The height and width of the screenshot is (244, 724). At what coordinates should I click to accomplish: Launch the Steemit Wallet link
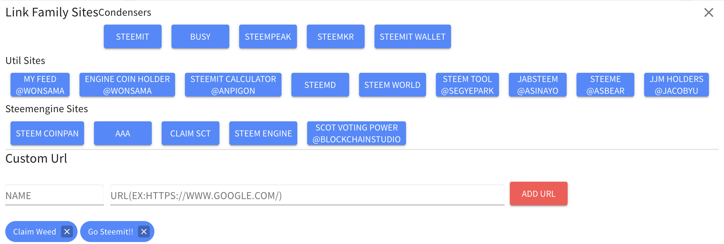coord(412,37)
